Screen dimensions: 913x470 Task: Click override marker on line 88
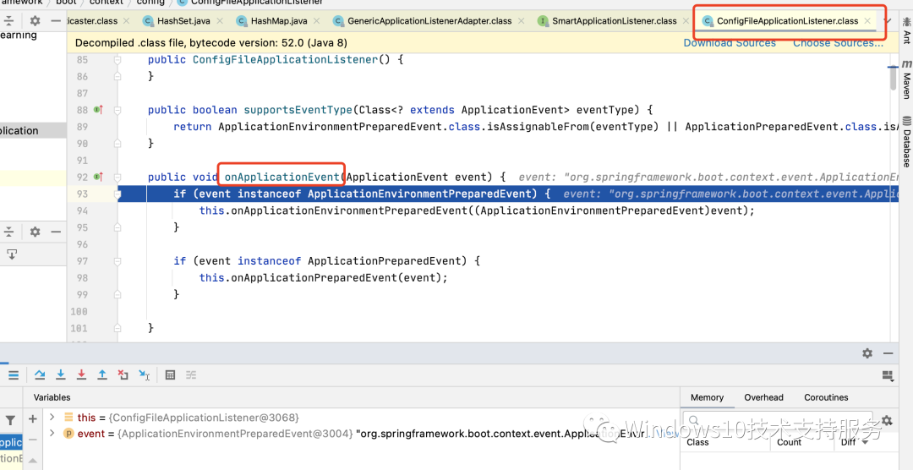coord(98,110)
